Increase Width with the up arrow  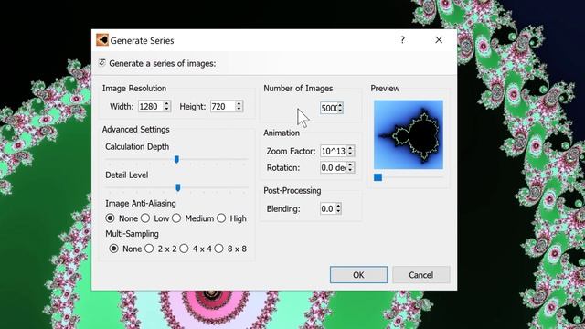tap(166, 103)
